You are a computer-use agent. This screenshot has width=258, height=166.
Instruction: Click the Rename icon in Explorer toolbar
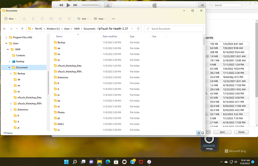tap(51, 19)
